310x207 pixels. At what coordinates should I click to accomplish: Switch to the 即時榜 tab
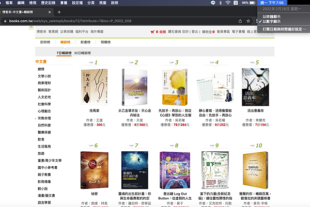[x=45, y=42]
